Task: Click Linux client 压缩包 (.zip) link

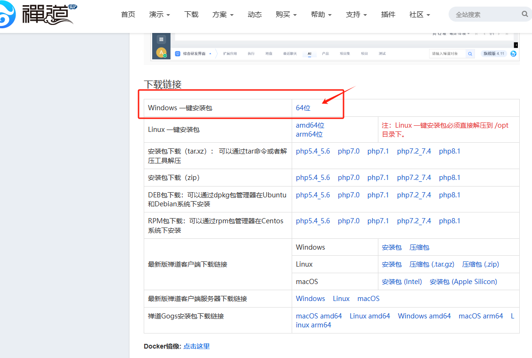Action: tap(481, 264)
